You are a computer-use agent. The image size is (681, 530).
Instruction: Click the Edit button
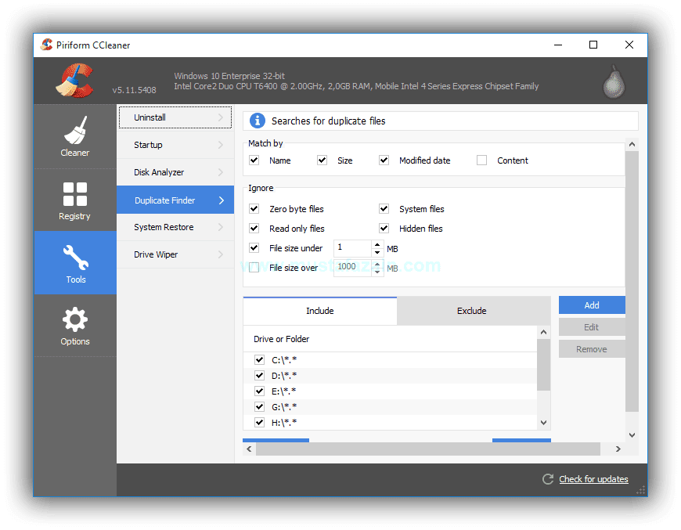(x=592, y=327)
